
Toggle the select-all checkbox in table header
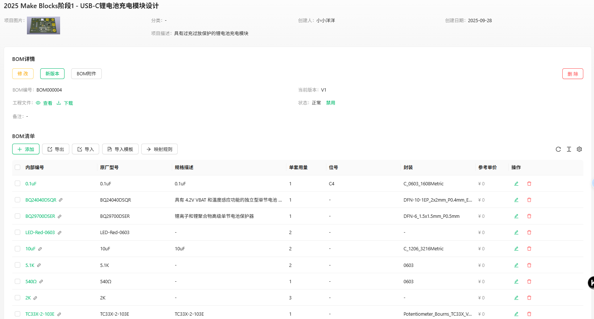click(x=17, y=167)
